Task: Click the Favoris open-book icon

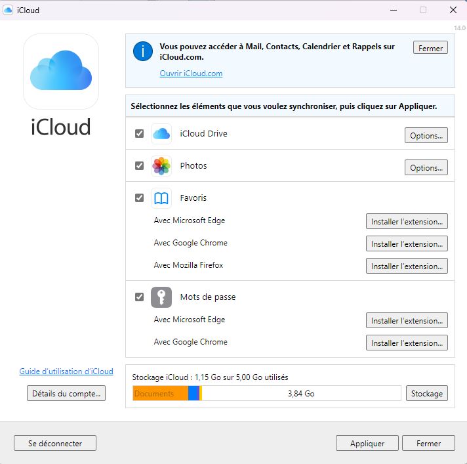Action: 161,198
